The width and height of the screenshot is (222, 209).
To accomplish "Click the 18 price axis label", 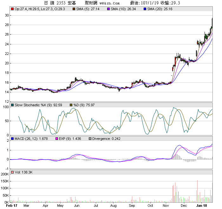I will [7, 73].
